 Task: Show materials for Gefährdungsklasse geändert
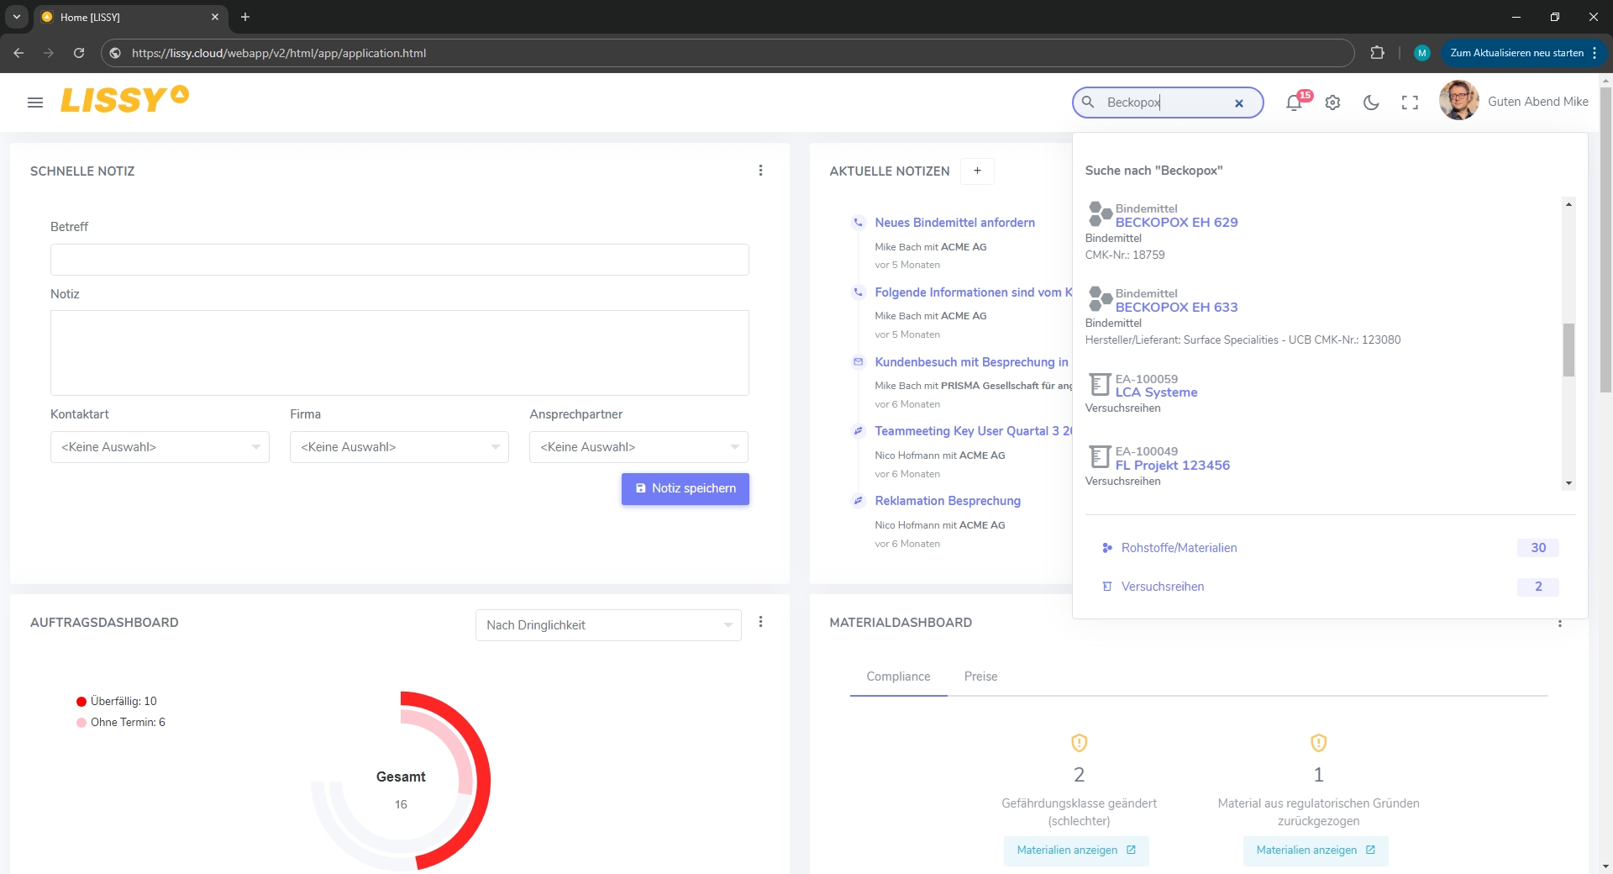click(x=1076, y=850)
